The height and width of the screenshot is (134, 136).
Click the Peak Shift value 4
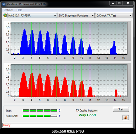point(60,116)
